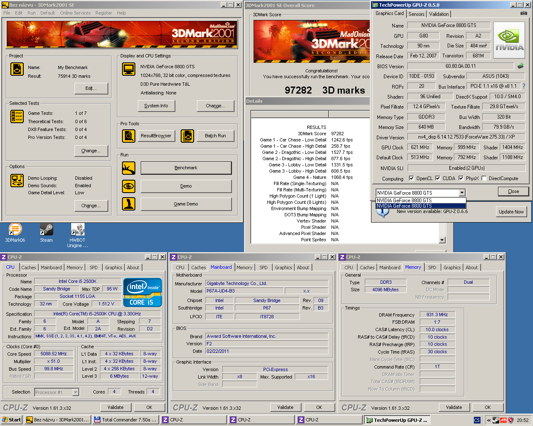The image size is (533, 426).
Task: Select the highlighted second GeForce 8800 GTS entry
Action: pos(421,206)
